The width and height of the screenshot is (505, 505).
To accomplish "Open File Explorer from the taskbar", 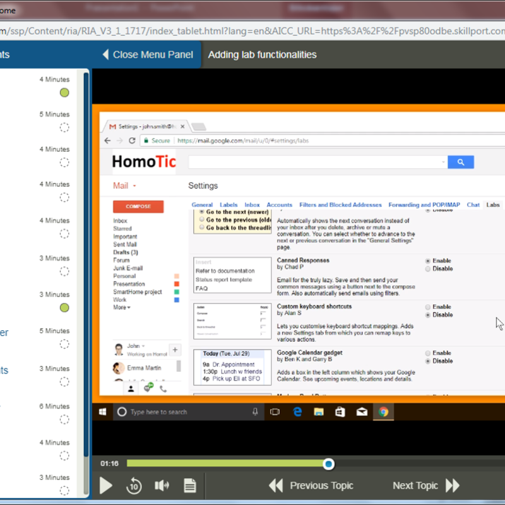I will click(319, 412).
